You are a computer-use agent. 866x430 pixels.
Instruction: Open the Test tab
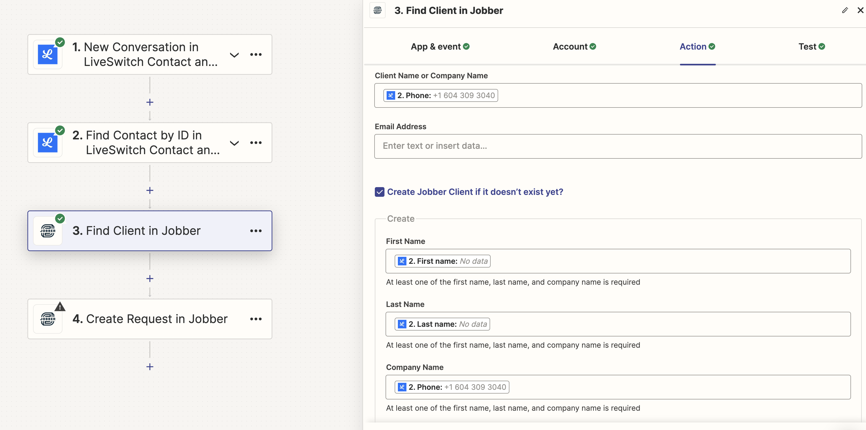[x=812, y=46]
